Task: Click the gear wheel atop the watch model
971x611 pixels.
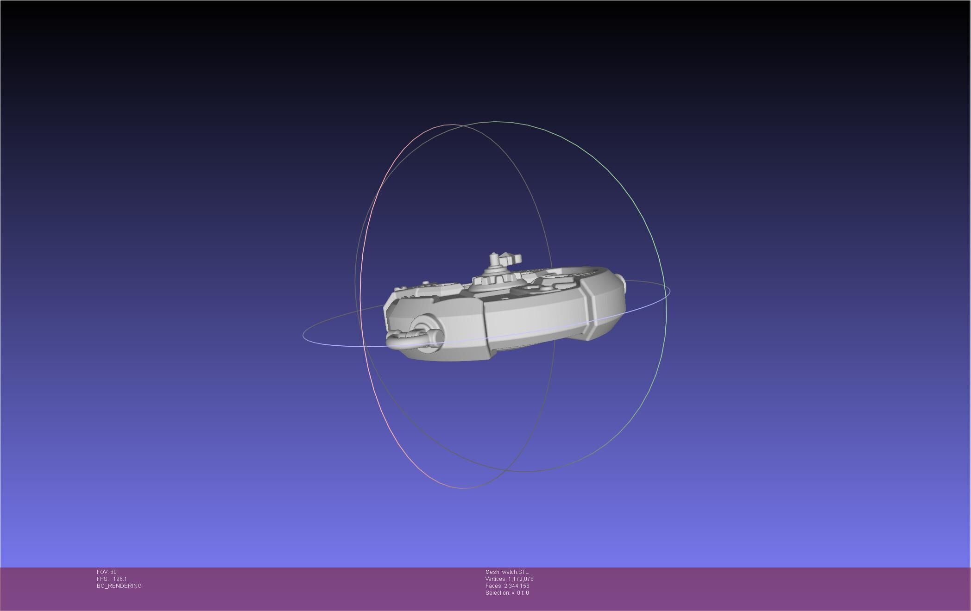Action: coord(497,279)
